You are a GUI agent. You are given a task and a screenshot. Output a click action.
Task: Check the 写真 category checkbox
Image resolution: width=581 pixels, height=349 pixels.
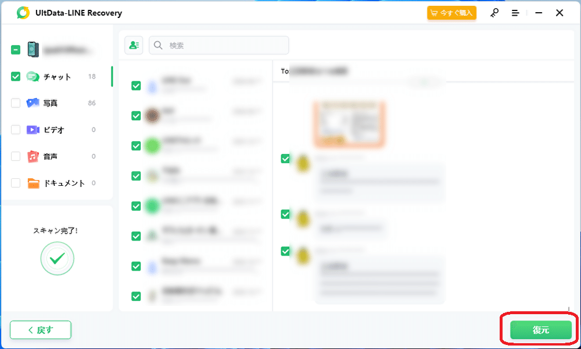pos(16,103)
